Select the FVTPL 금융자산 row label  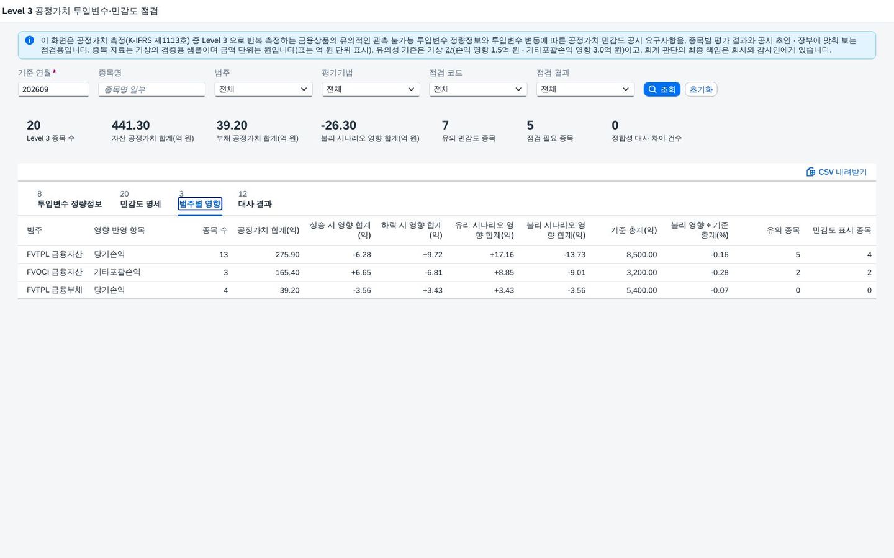(x=55, y=254)
